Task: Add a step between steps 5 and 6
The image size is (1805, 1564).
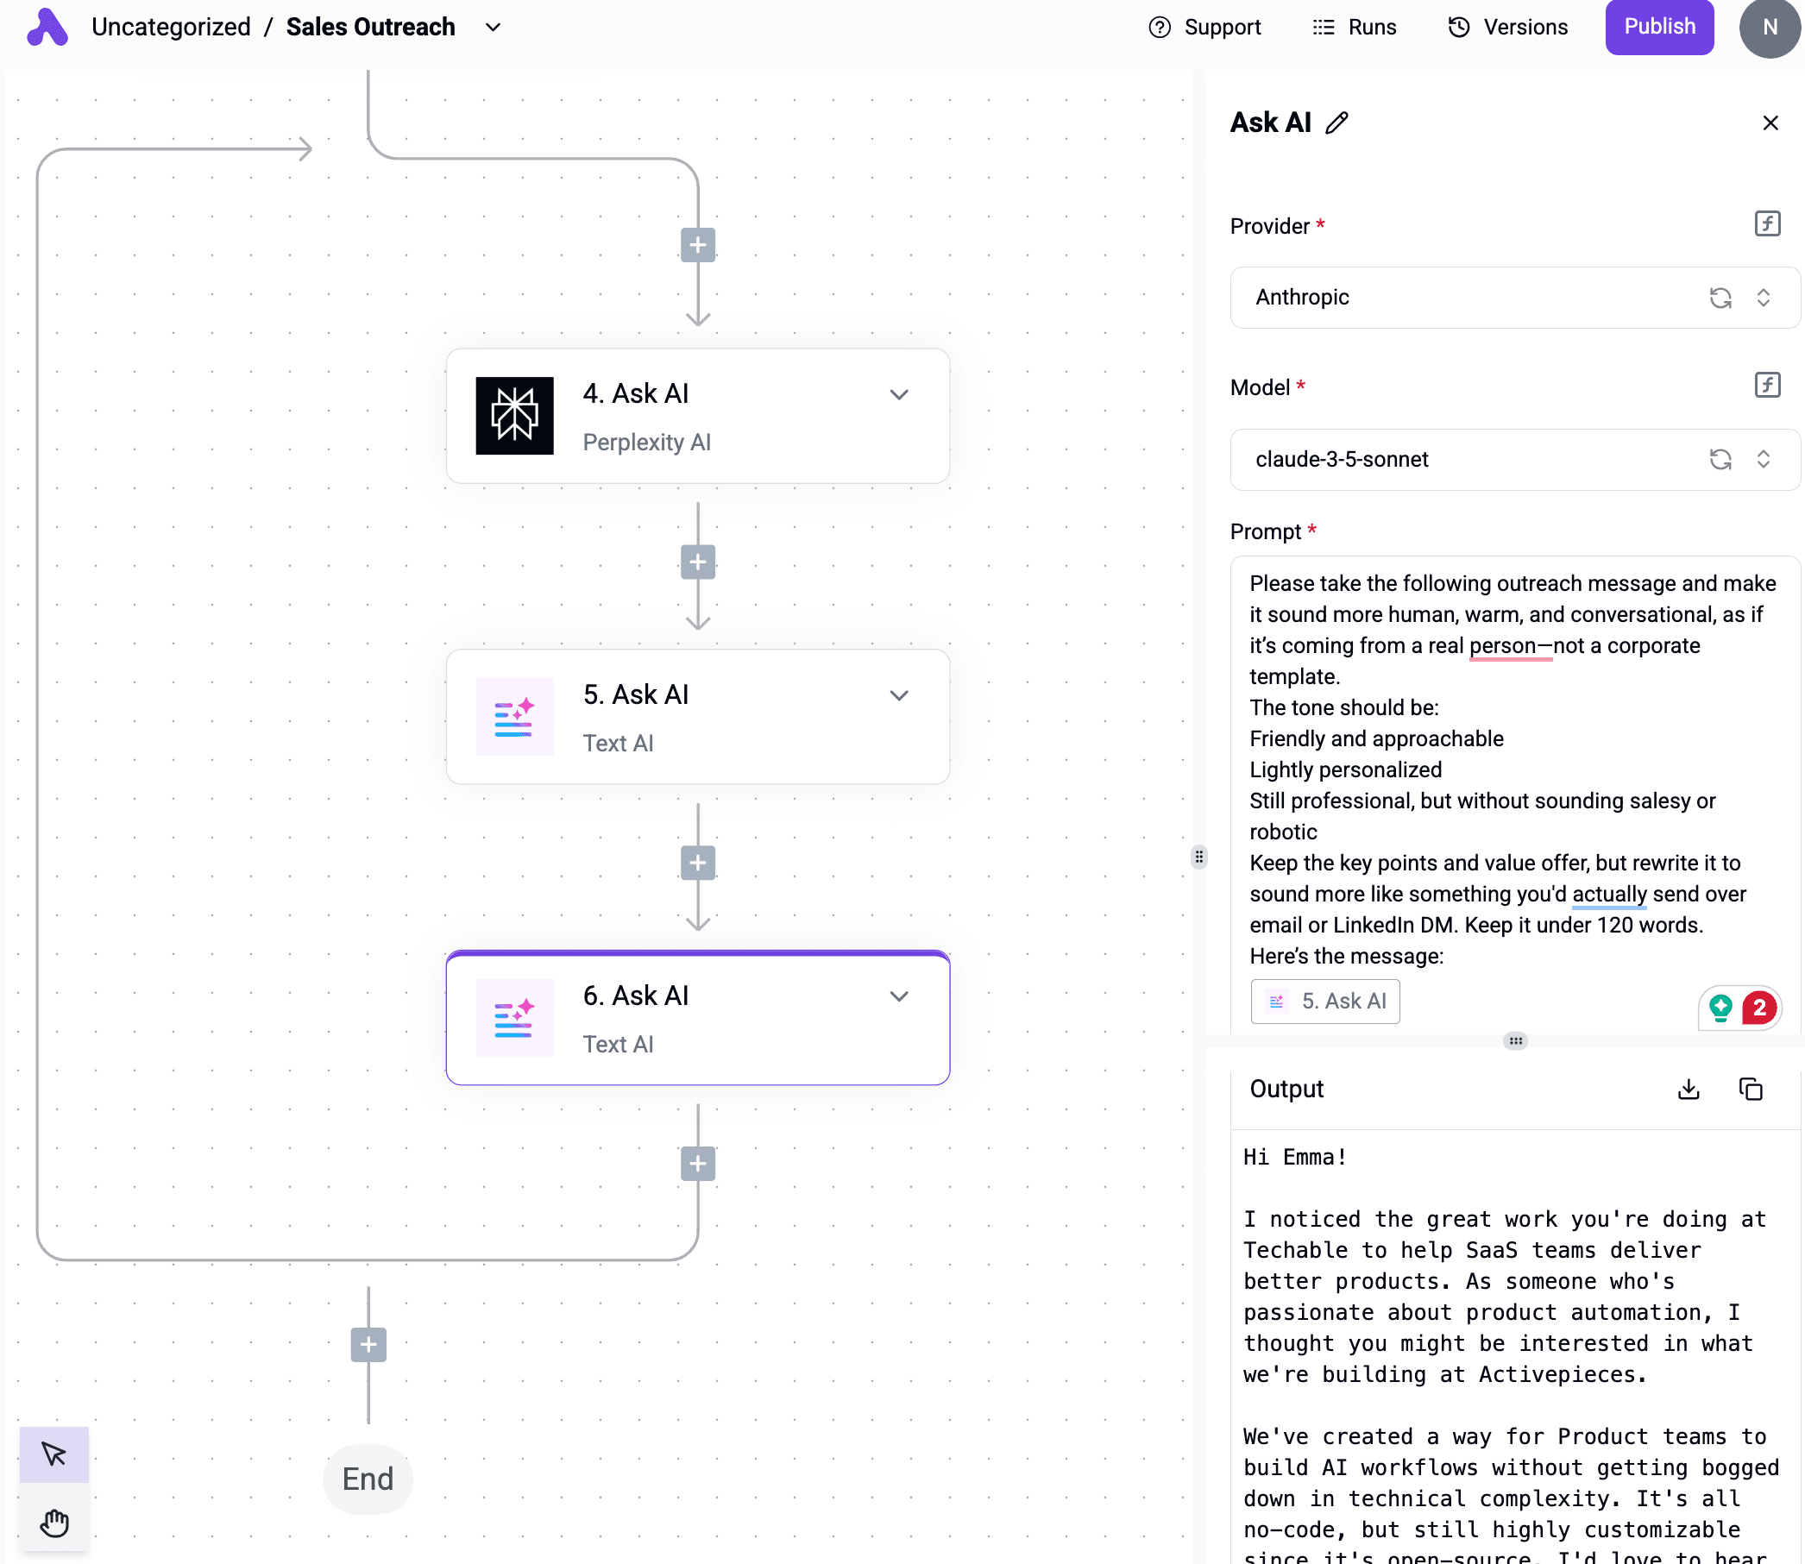Action: [x=698, y=864]
